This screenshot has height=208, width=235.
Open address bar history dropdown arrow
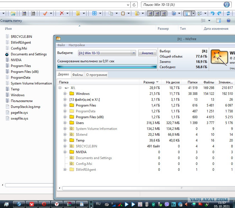pos(128,5)
